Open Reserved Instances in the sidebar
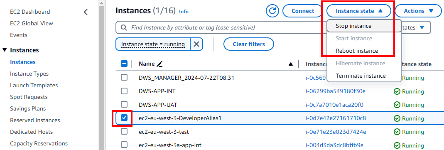The height and width of the screenshot is (150, 444). click(x=35, y=120)
